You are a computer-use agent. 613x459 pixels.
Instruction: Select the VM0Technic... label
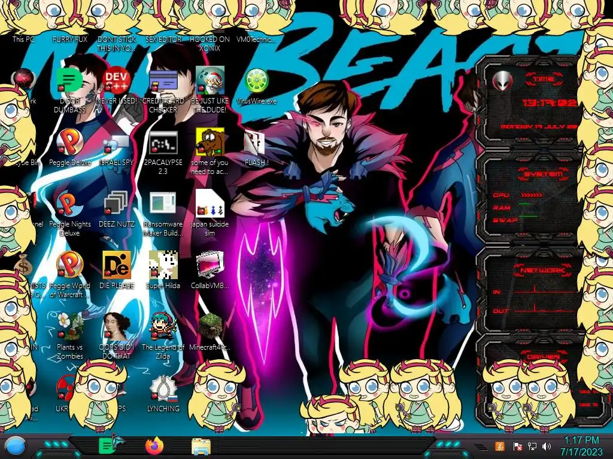(256, 39)
